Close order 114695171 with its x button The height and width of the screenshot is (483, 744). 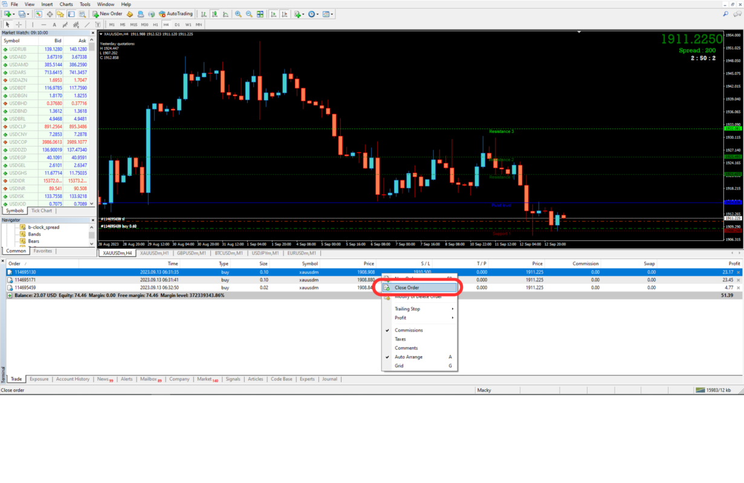739,280
